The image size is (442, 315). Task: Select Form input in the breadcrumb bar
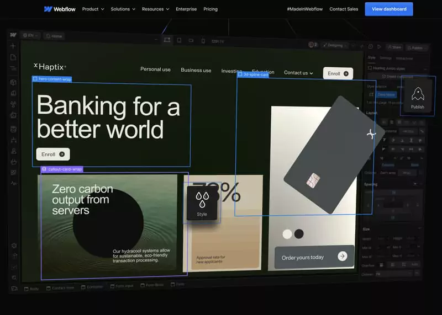point(122,286)
